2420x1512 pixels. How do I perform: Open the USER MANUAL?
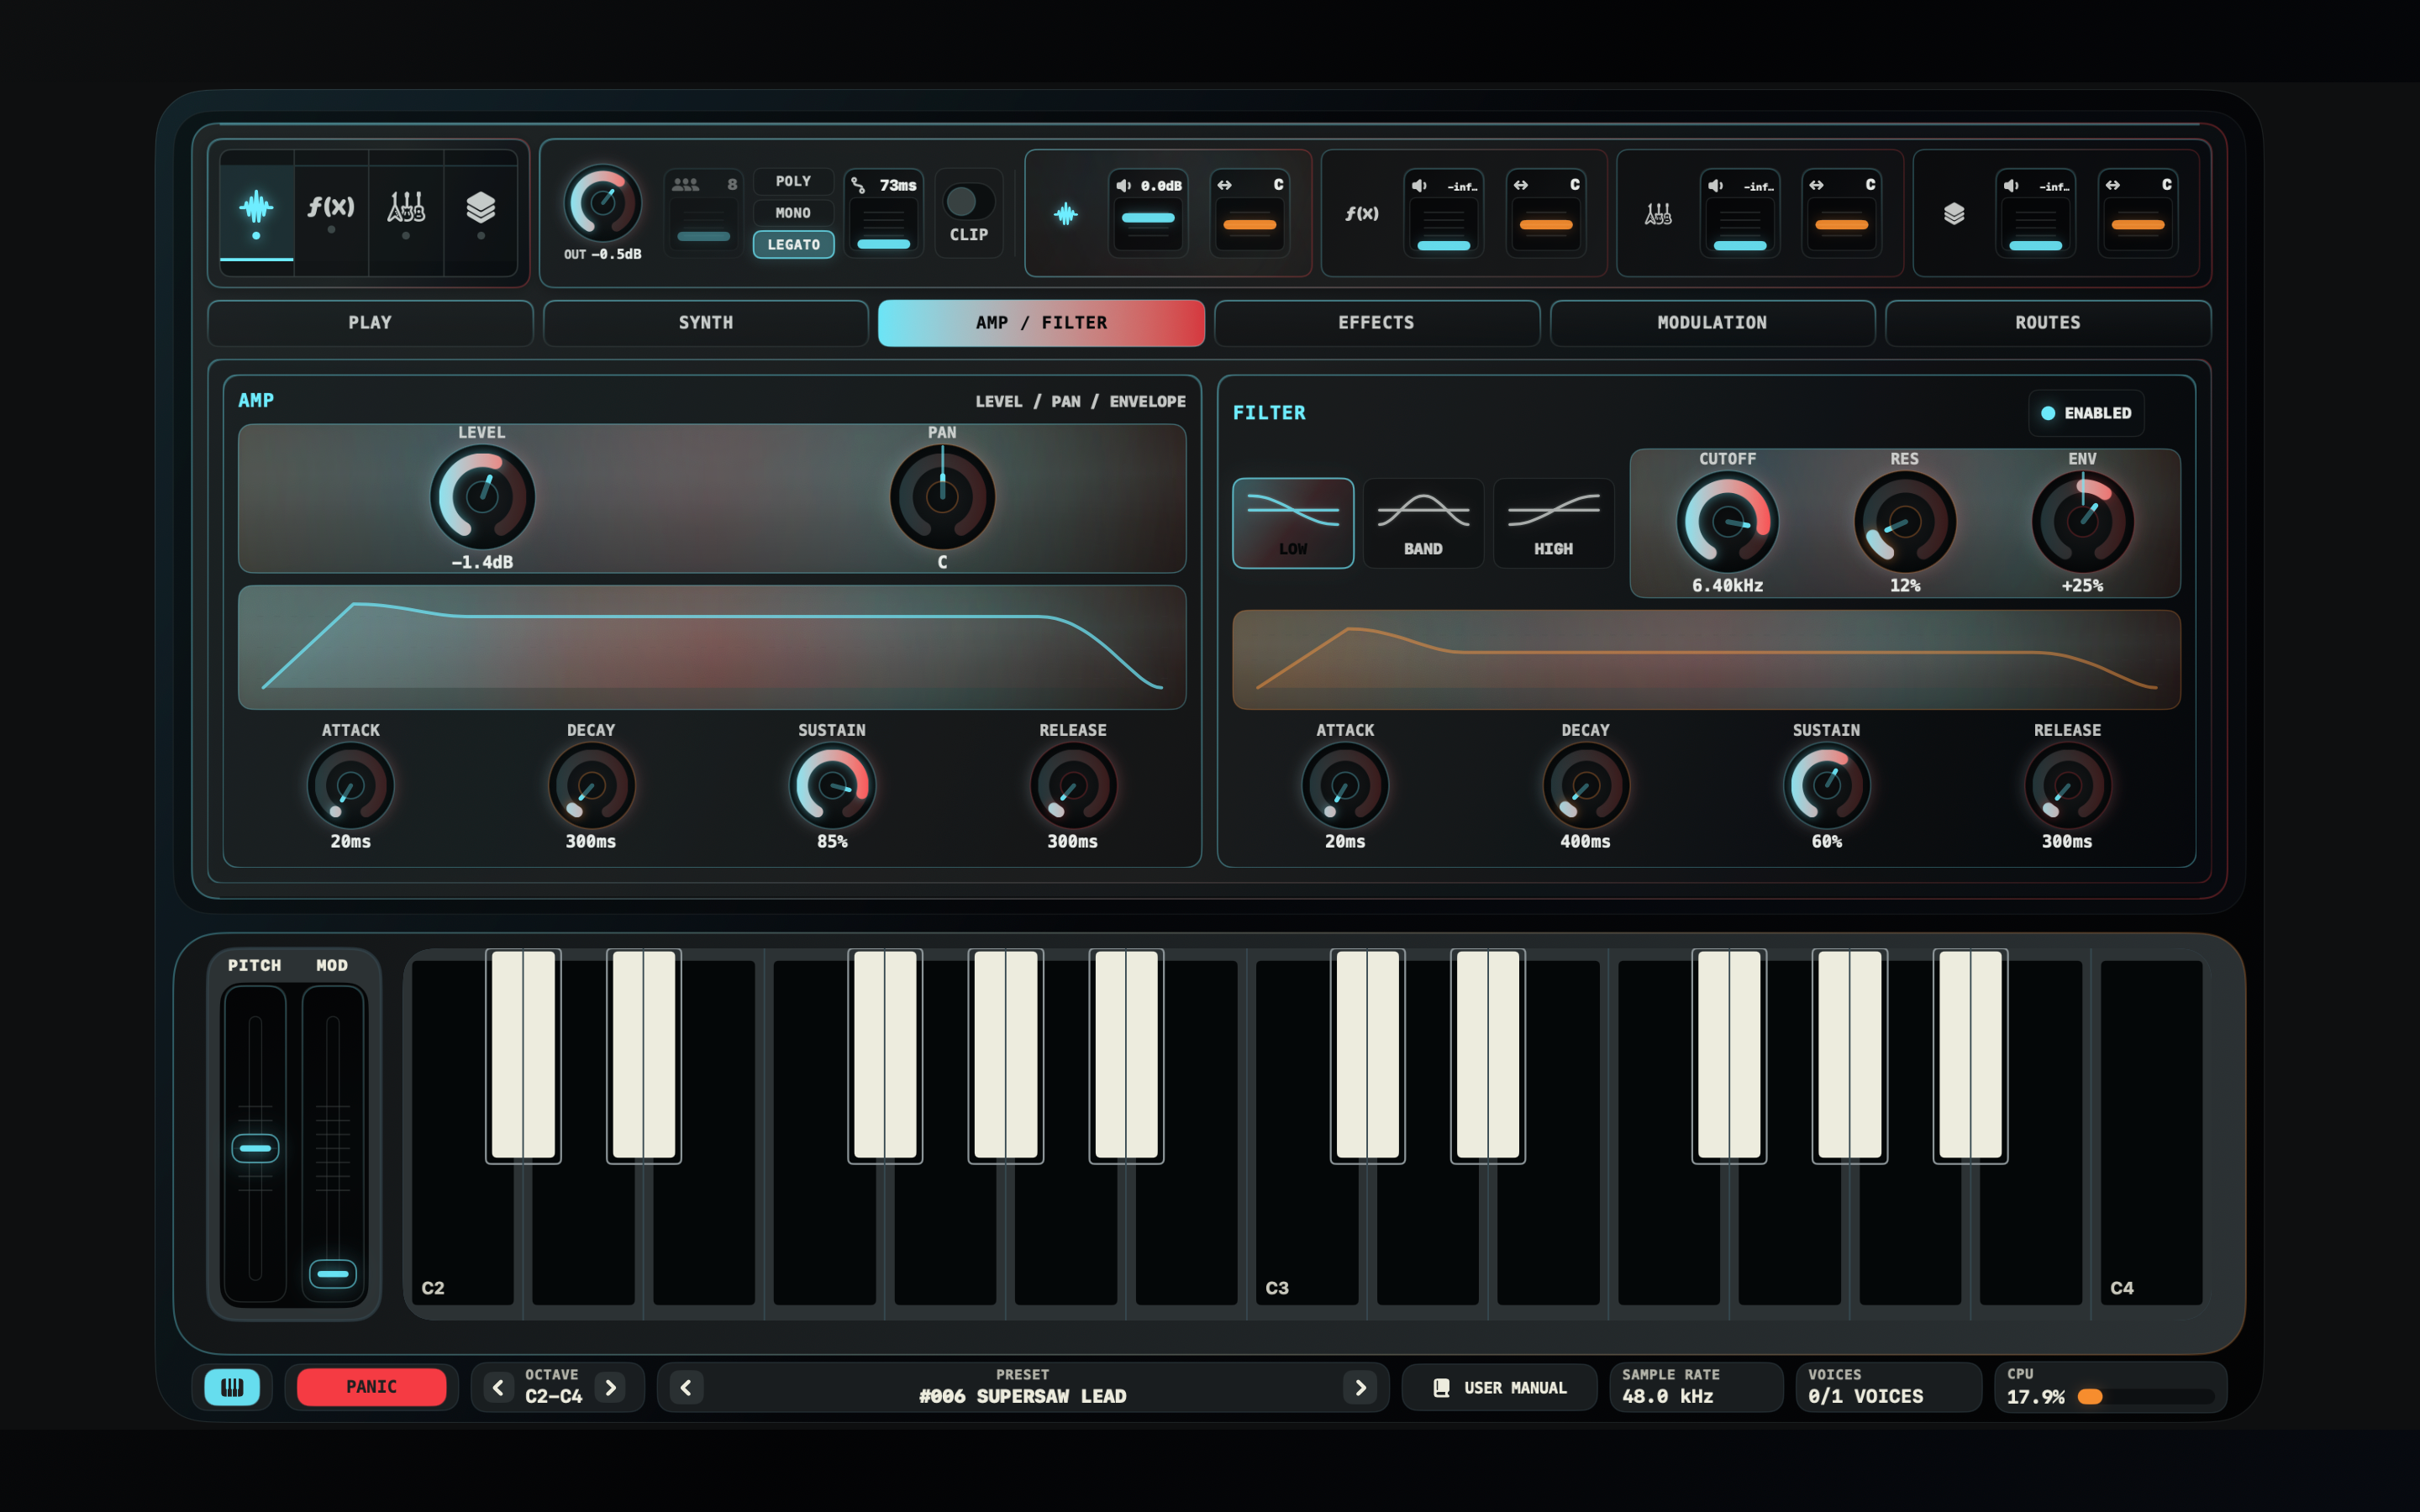(1500, 1388)
